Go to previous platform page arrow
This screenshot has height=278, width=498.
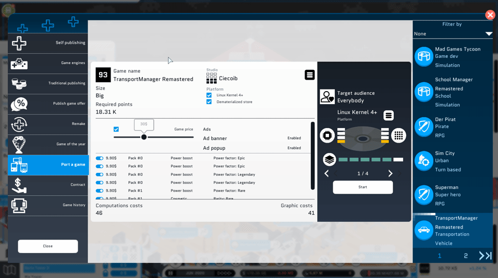[326, 173]
